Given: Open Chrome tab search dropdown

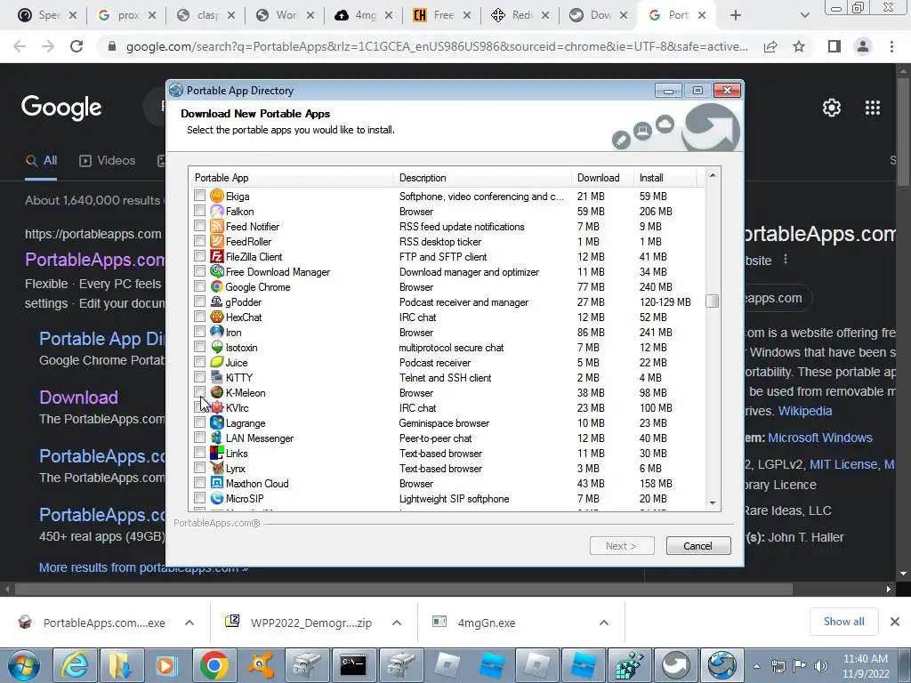Looking at the screenshot, I should [804, 15].
